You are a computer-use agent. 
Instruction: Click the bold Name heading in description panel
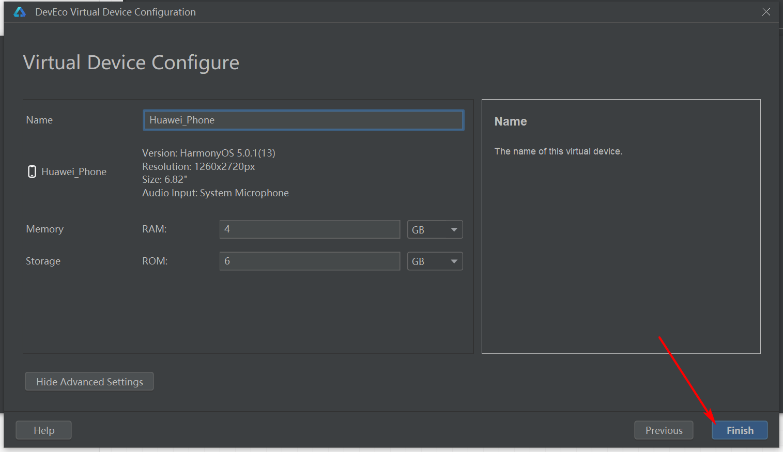pos(511,121)
